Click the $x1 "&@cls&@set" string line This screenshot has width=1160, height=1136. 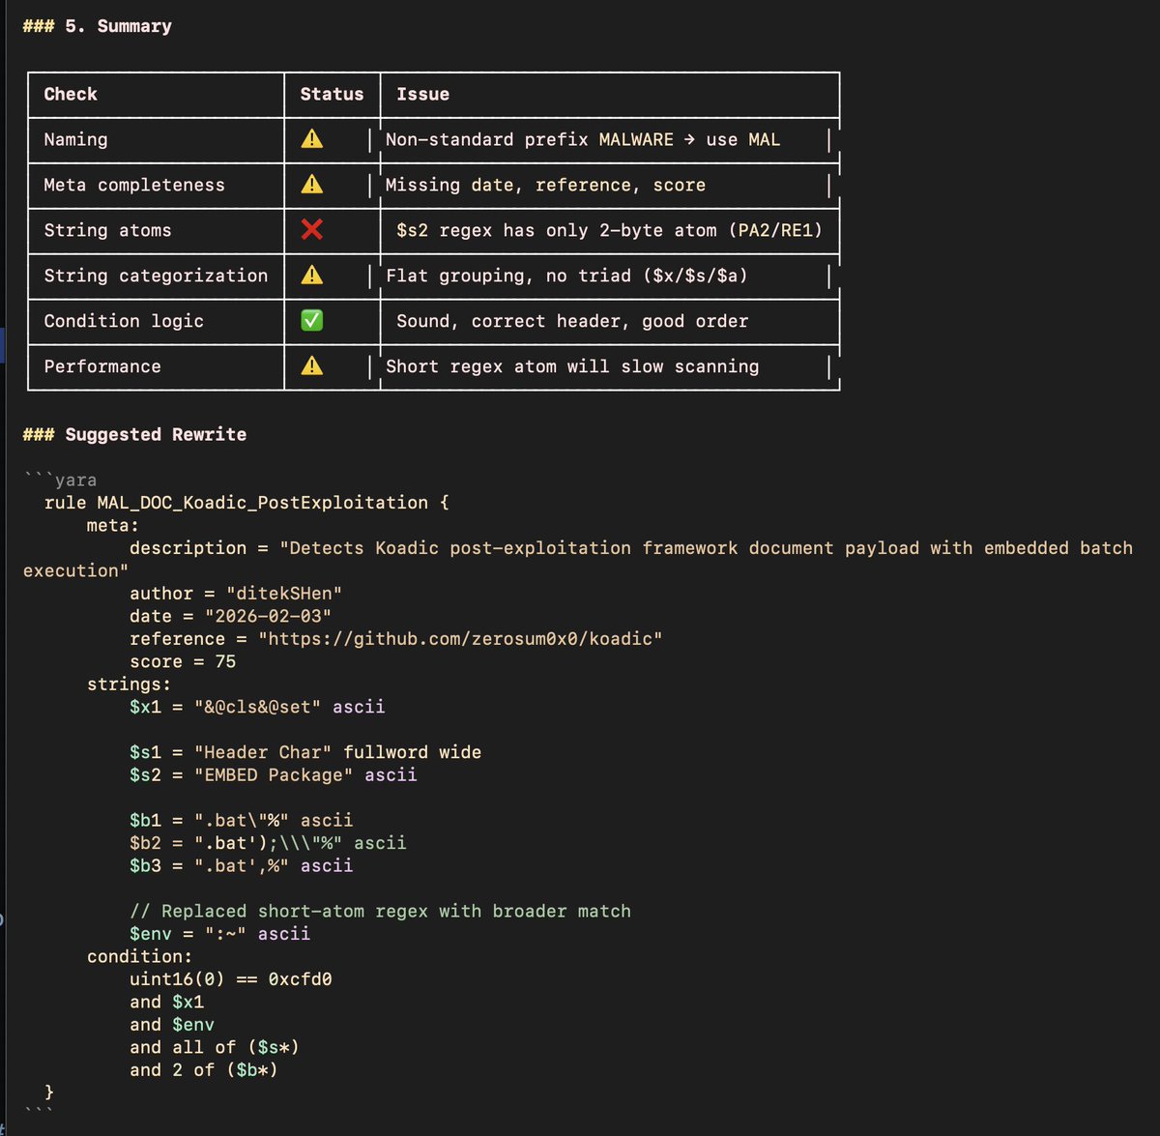257,707
